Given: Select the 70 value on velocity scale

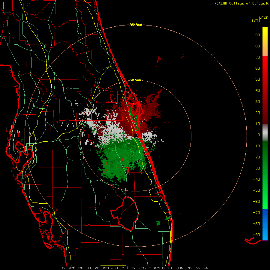Looking at the screenshot, I should [258, 57].
